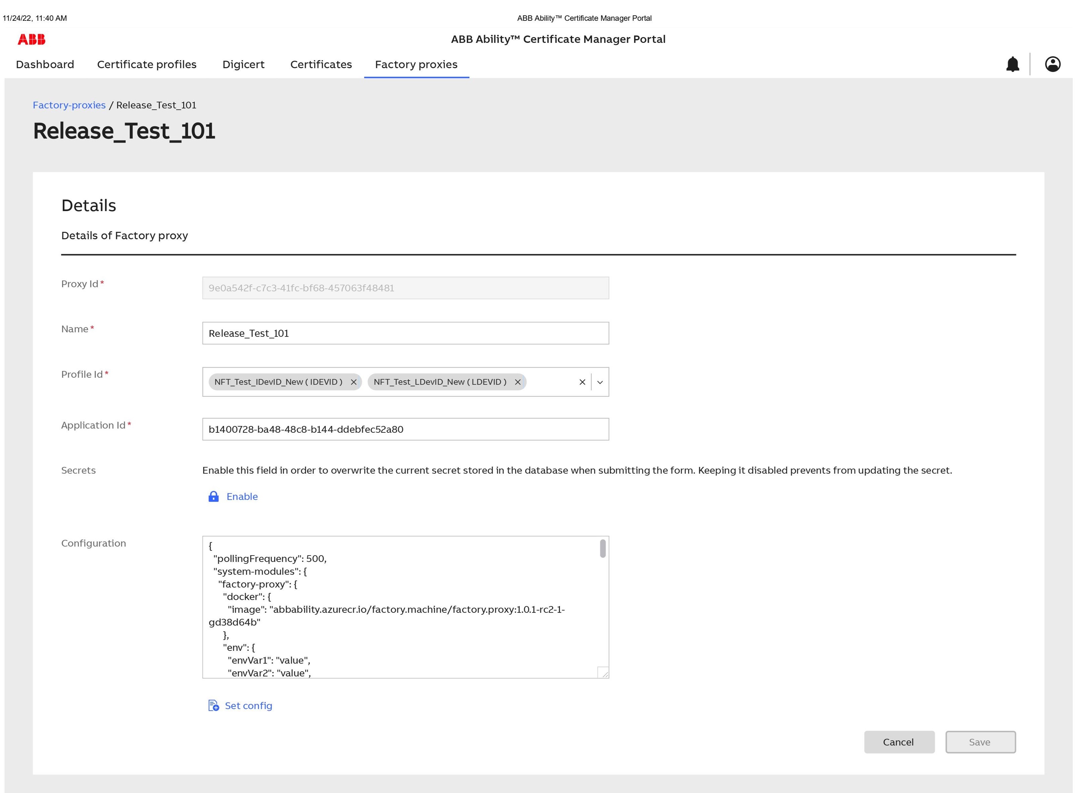Cancel editing the factory proxy
Screen dimensions: 1084x793
[899, 742]
